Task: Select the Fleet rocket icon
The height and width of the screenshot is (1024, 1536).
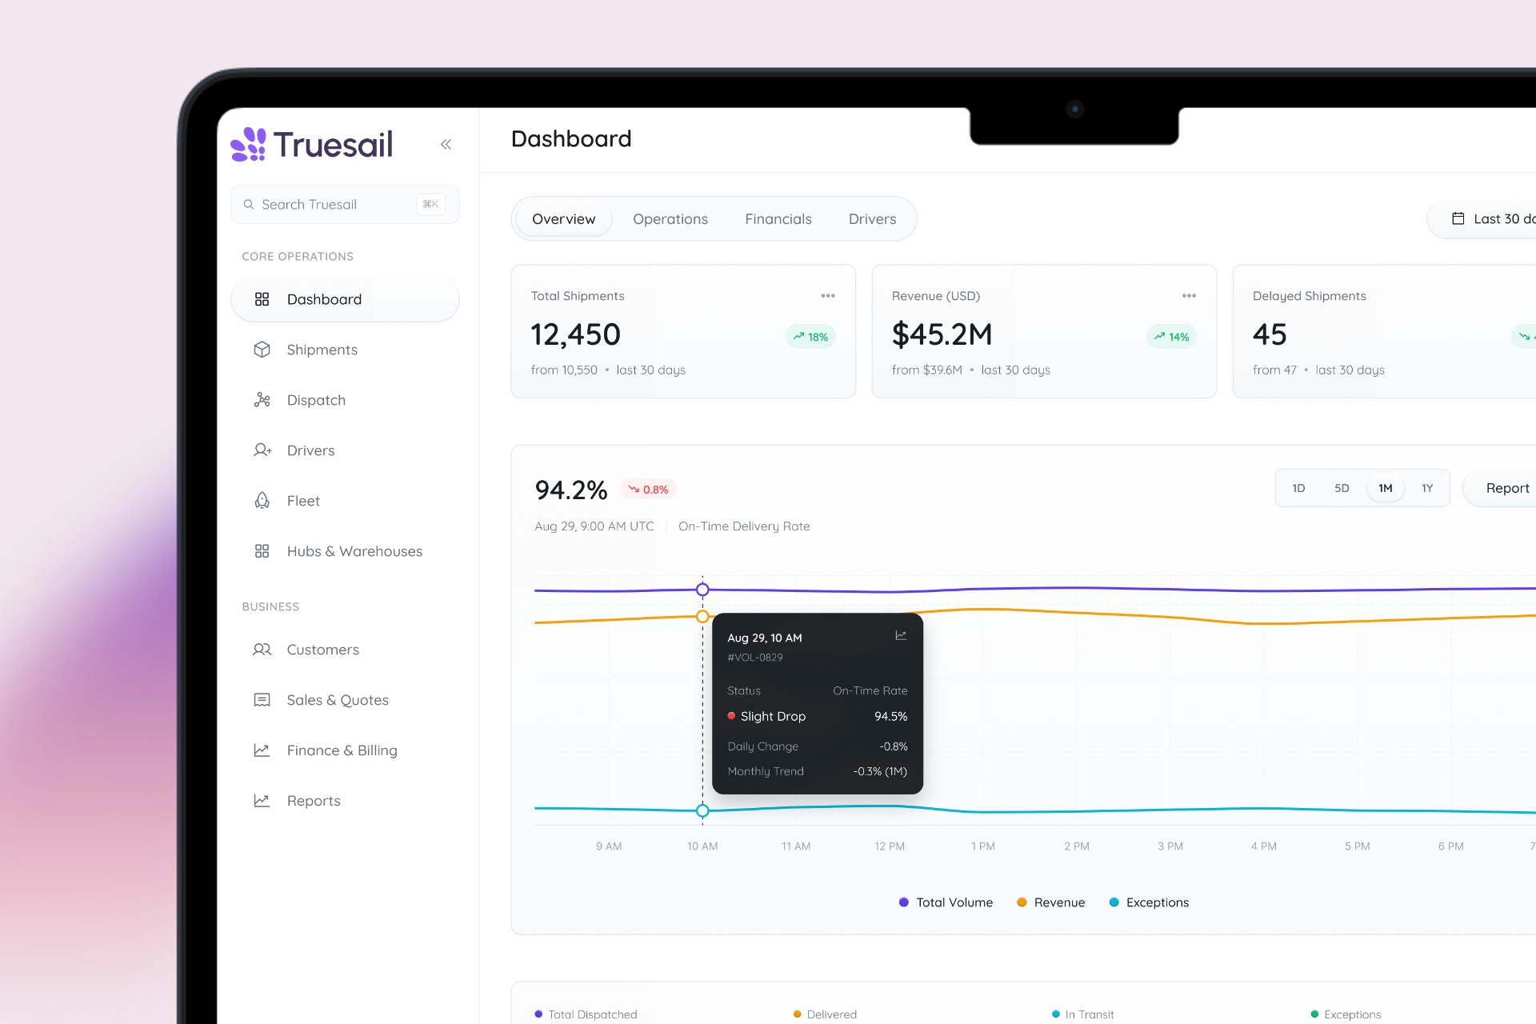Action: pos(262,501)
